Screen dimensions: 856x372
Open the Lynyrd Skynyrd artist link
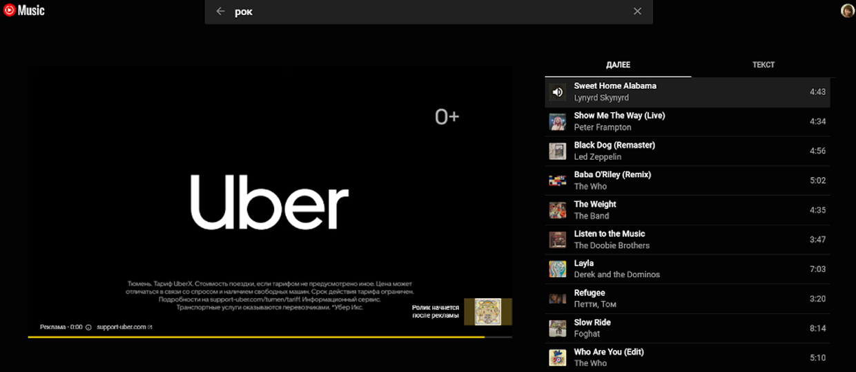(x=601, y=99)
